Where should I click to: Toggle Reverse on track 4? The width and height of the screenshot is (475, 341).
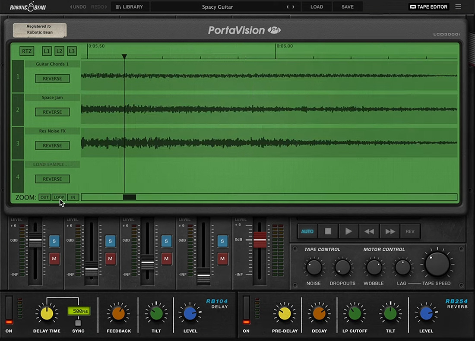click(x=52, y=179)
